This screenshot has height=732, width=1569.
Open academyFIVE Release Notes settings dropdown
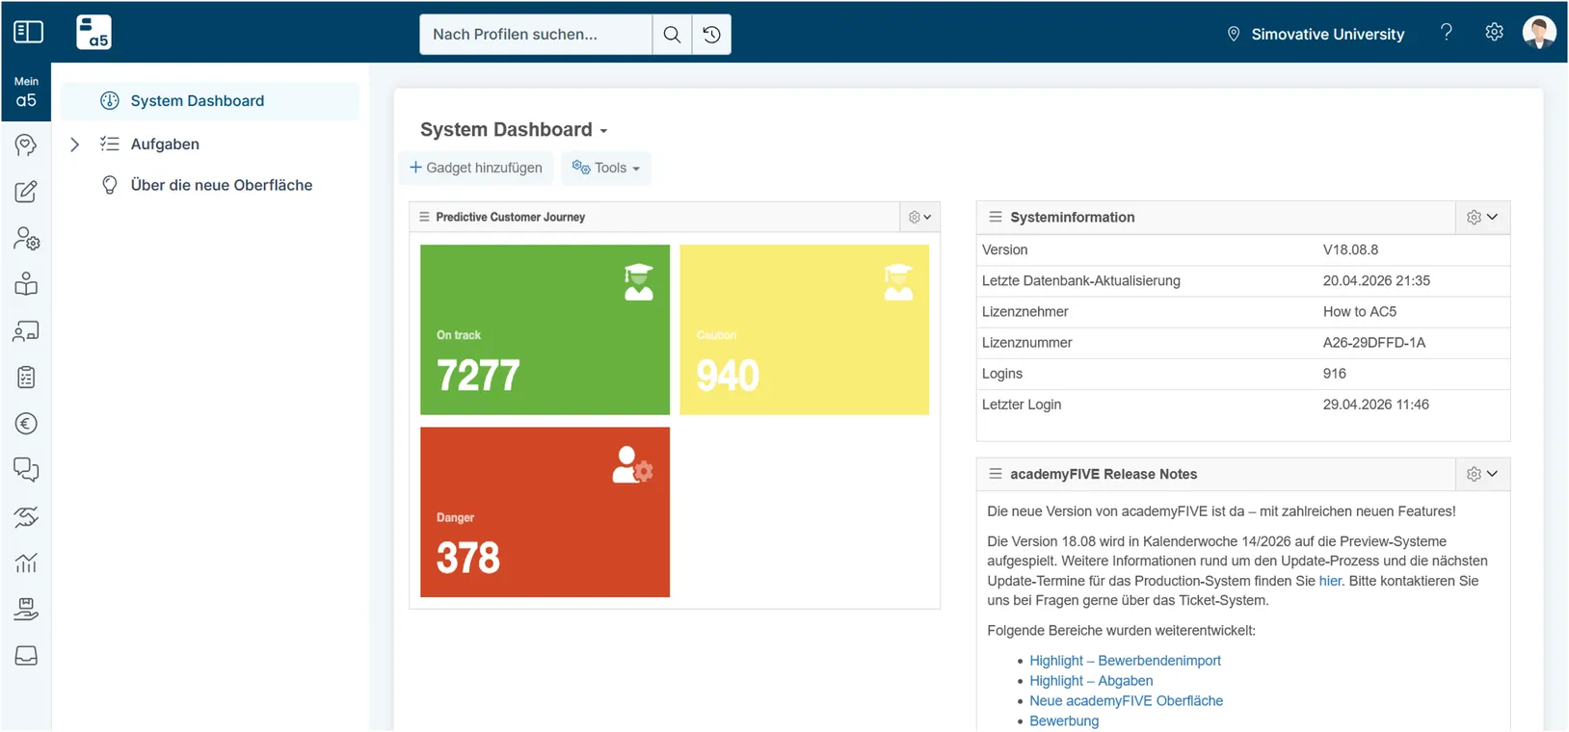1482,474
